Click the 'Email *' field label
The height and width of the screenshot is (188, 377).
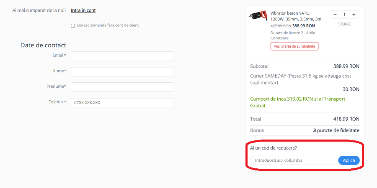[59, 55]
